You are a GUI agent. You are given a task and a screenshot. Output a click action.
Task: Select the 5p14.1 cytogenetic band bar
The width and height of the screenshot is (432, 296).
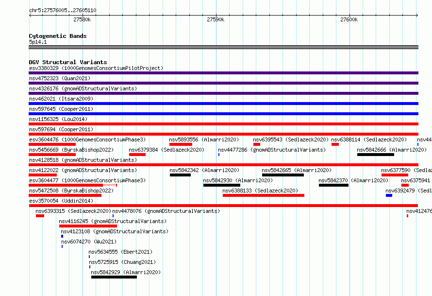(223, 47)
